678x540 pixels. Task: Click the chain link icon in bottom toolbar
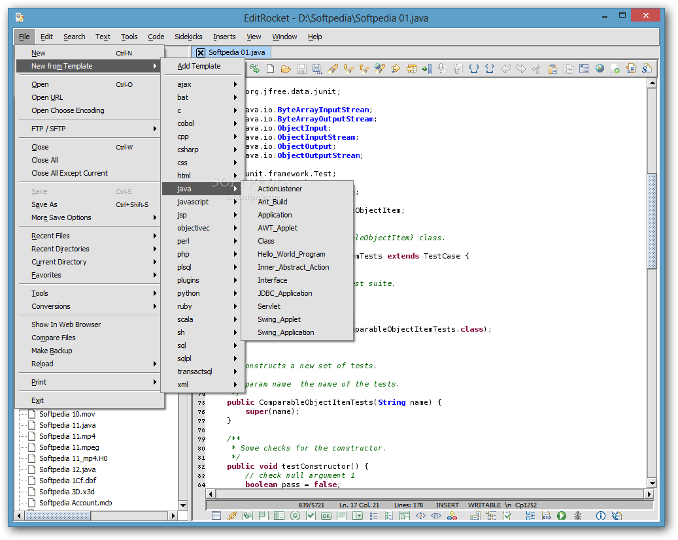232,515
